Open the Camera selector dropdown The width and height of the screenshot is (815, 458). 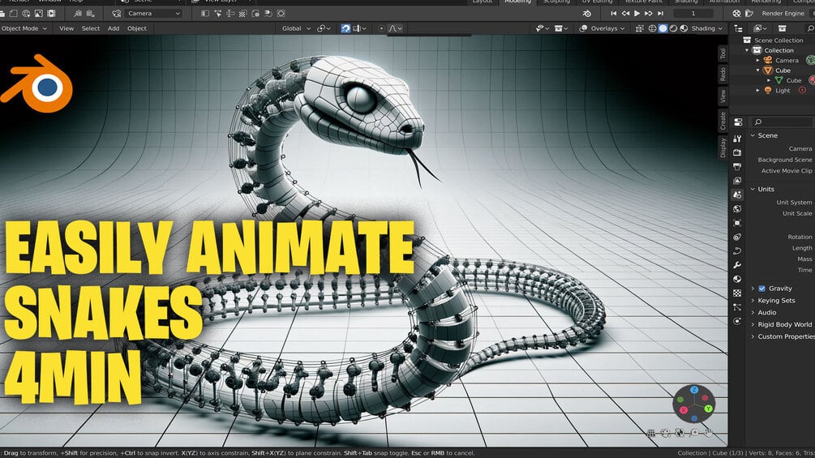point(154,14)
